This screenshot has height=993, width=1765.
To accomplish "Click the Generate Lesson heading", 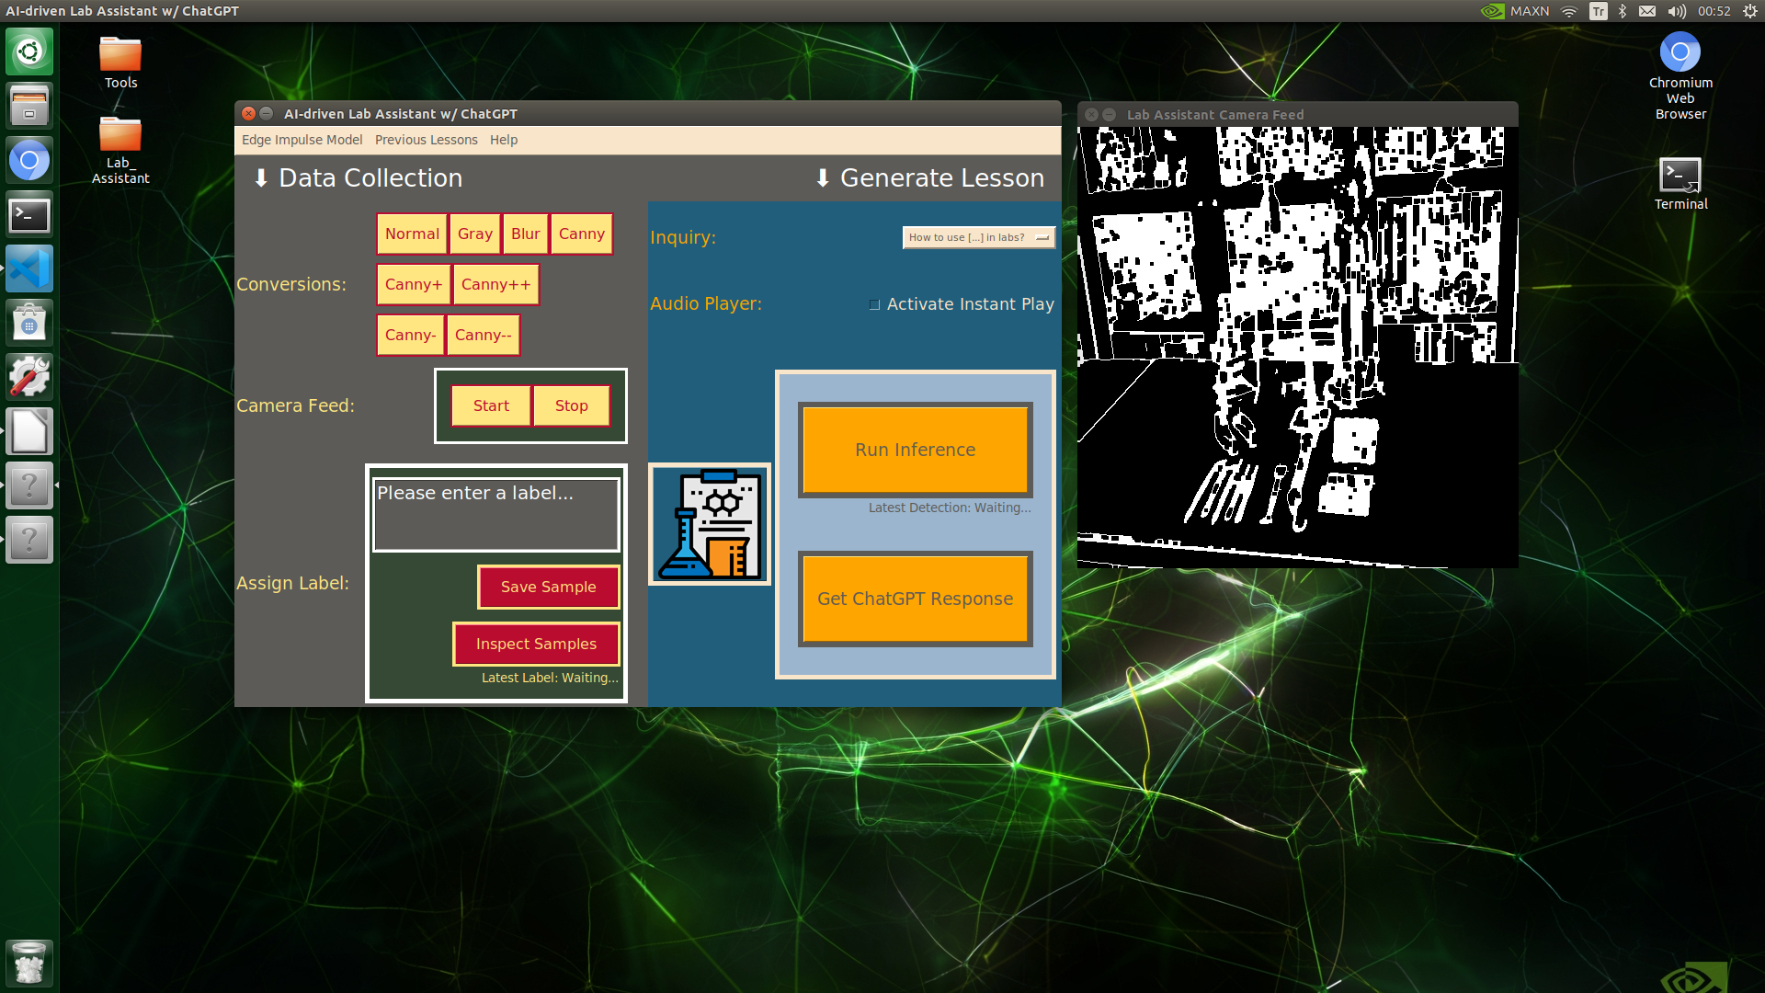I will coord(929,177).
